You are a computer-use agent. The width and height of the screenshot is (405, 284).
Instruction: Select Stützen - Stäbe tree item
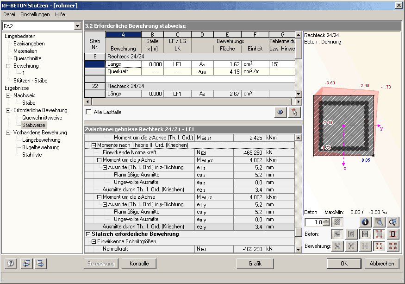31,81
